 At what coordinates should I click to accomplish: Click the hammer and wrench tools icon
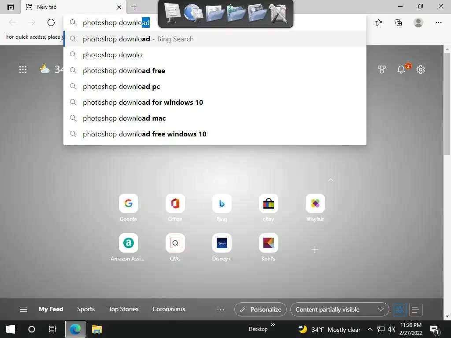278,14
